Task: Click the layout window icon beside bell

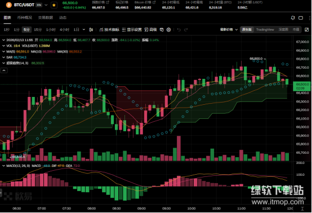Action: [301, 18]
